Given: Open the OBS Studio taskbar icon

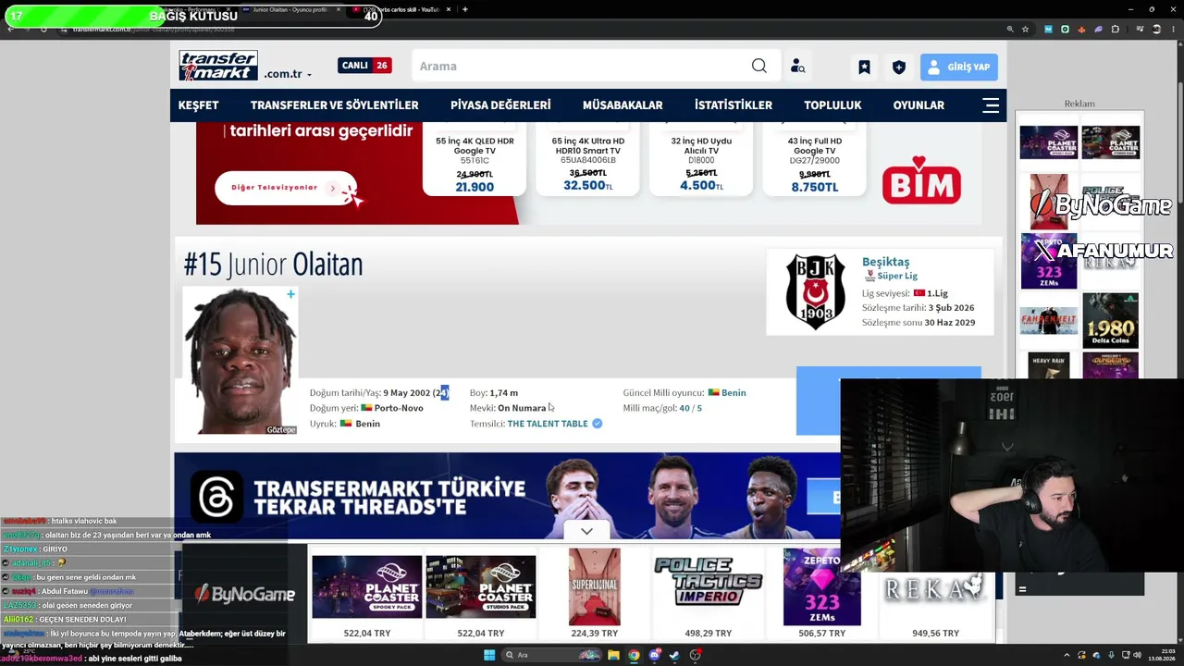Looking at the screenshot, I should pyautogui.click(x=695, y=655).
